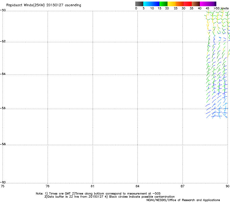Click the latitude label -56
The width and height of the screenshot is (230, 202).
[3, 108]
